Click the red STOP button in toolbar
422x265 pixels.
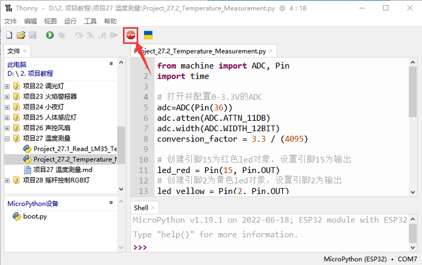tap(130, 36)
